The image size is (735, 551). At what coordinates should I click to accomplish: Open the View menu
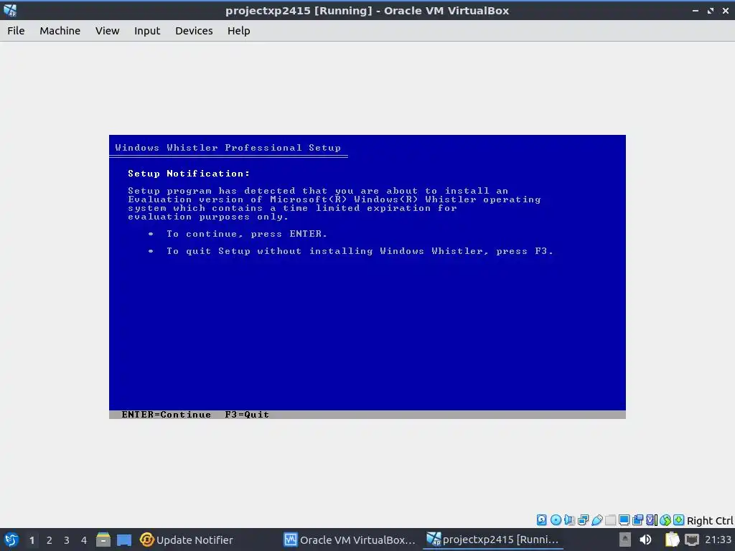click(x=108, y=31)
